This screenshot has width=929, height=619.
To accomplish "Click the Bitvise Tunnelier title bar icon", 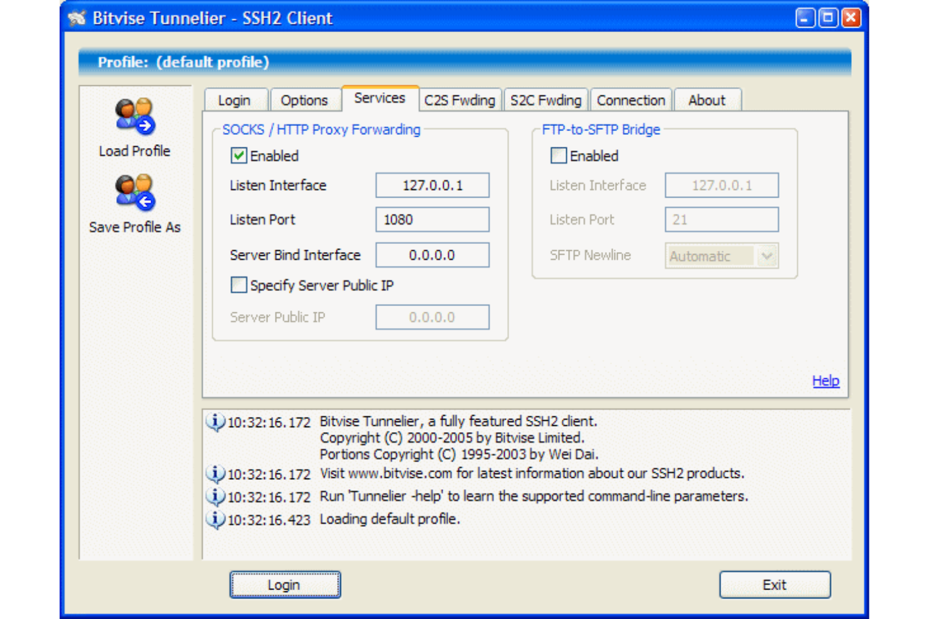I will coord(77,18).
